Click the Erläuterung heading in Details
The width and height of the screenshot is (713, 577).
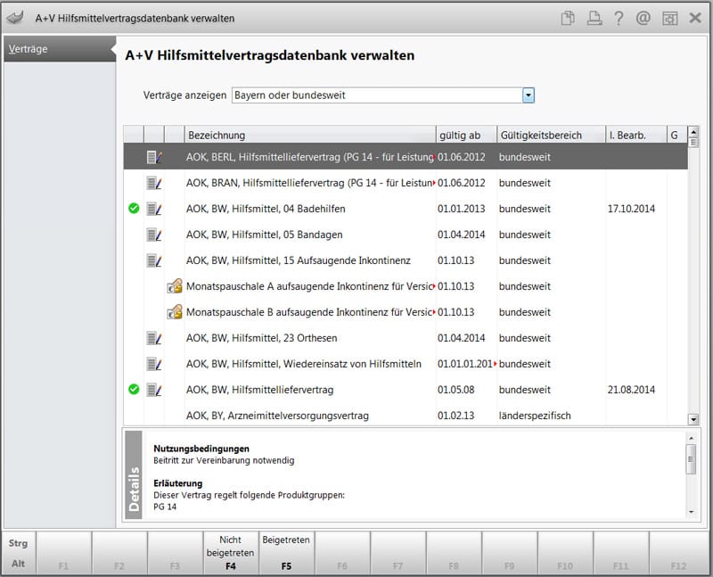(177, 483)
